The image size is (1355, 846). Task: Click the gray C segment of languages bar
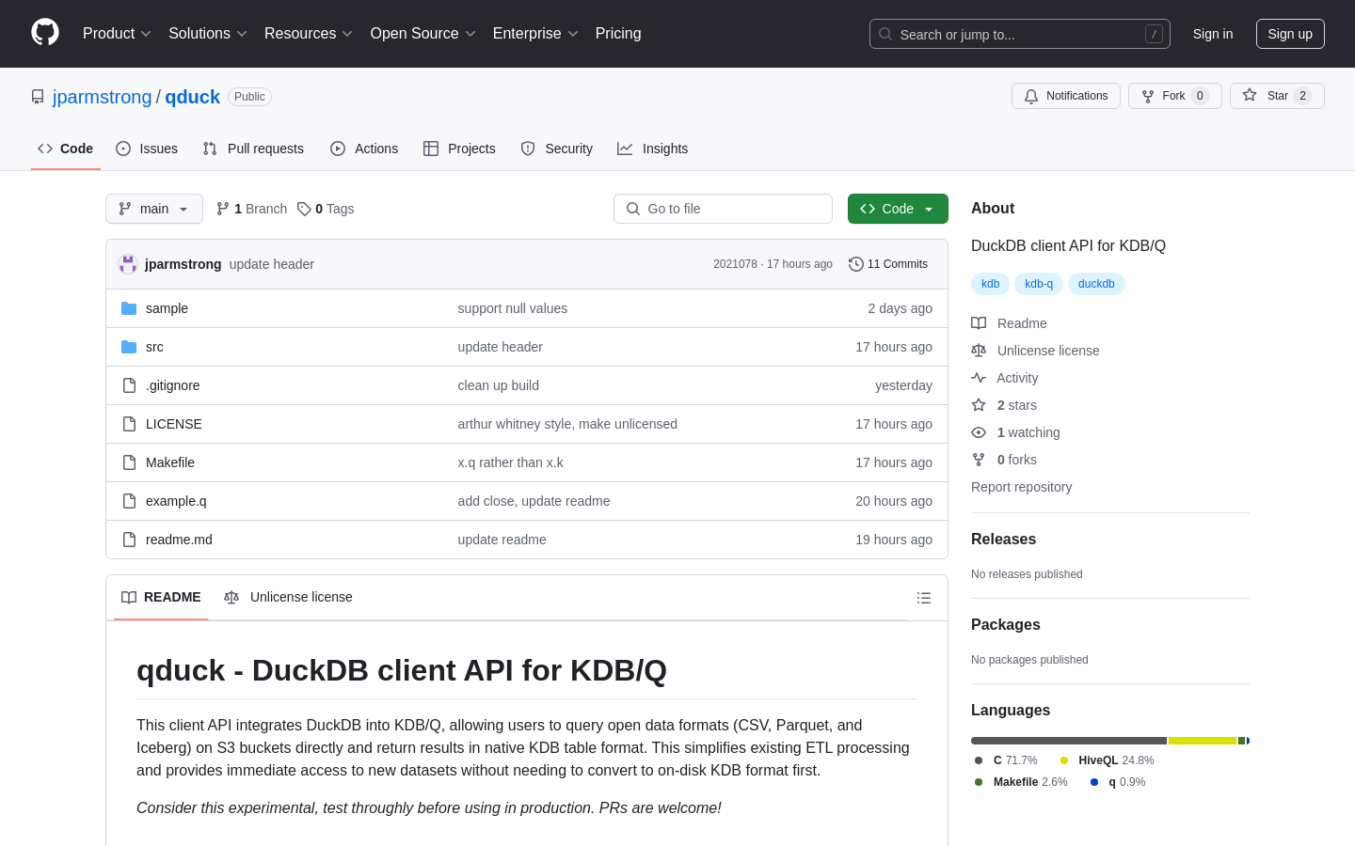coord(1069,741)
